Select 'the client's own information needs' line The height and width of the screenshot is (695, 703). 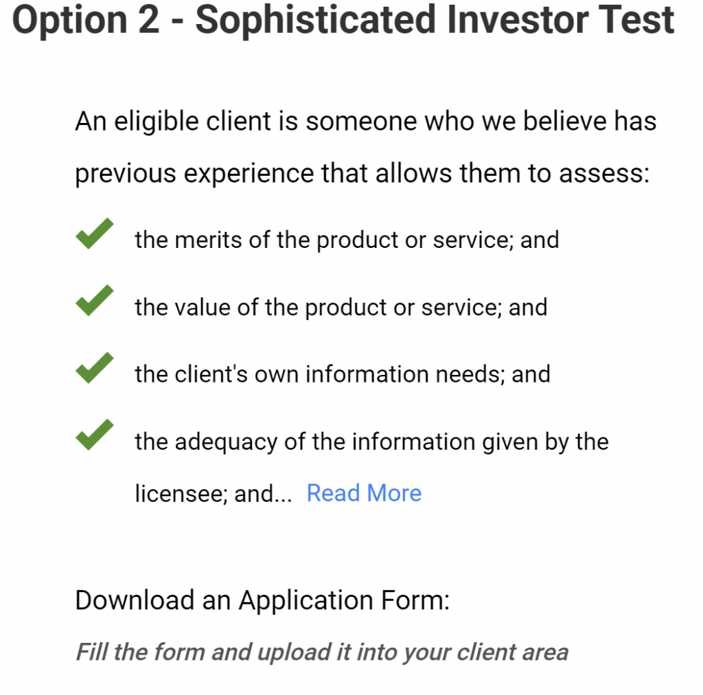pyautogui.click(x=343, y=374)
